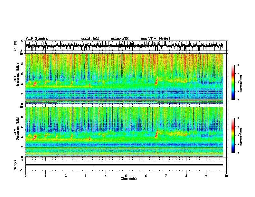
Task: Select the date text "Aug.28, 2020"
Action: [90, 39]
